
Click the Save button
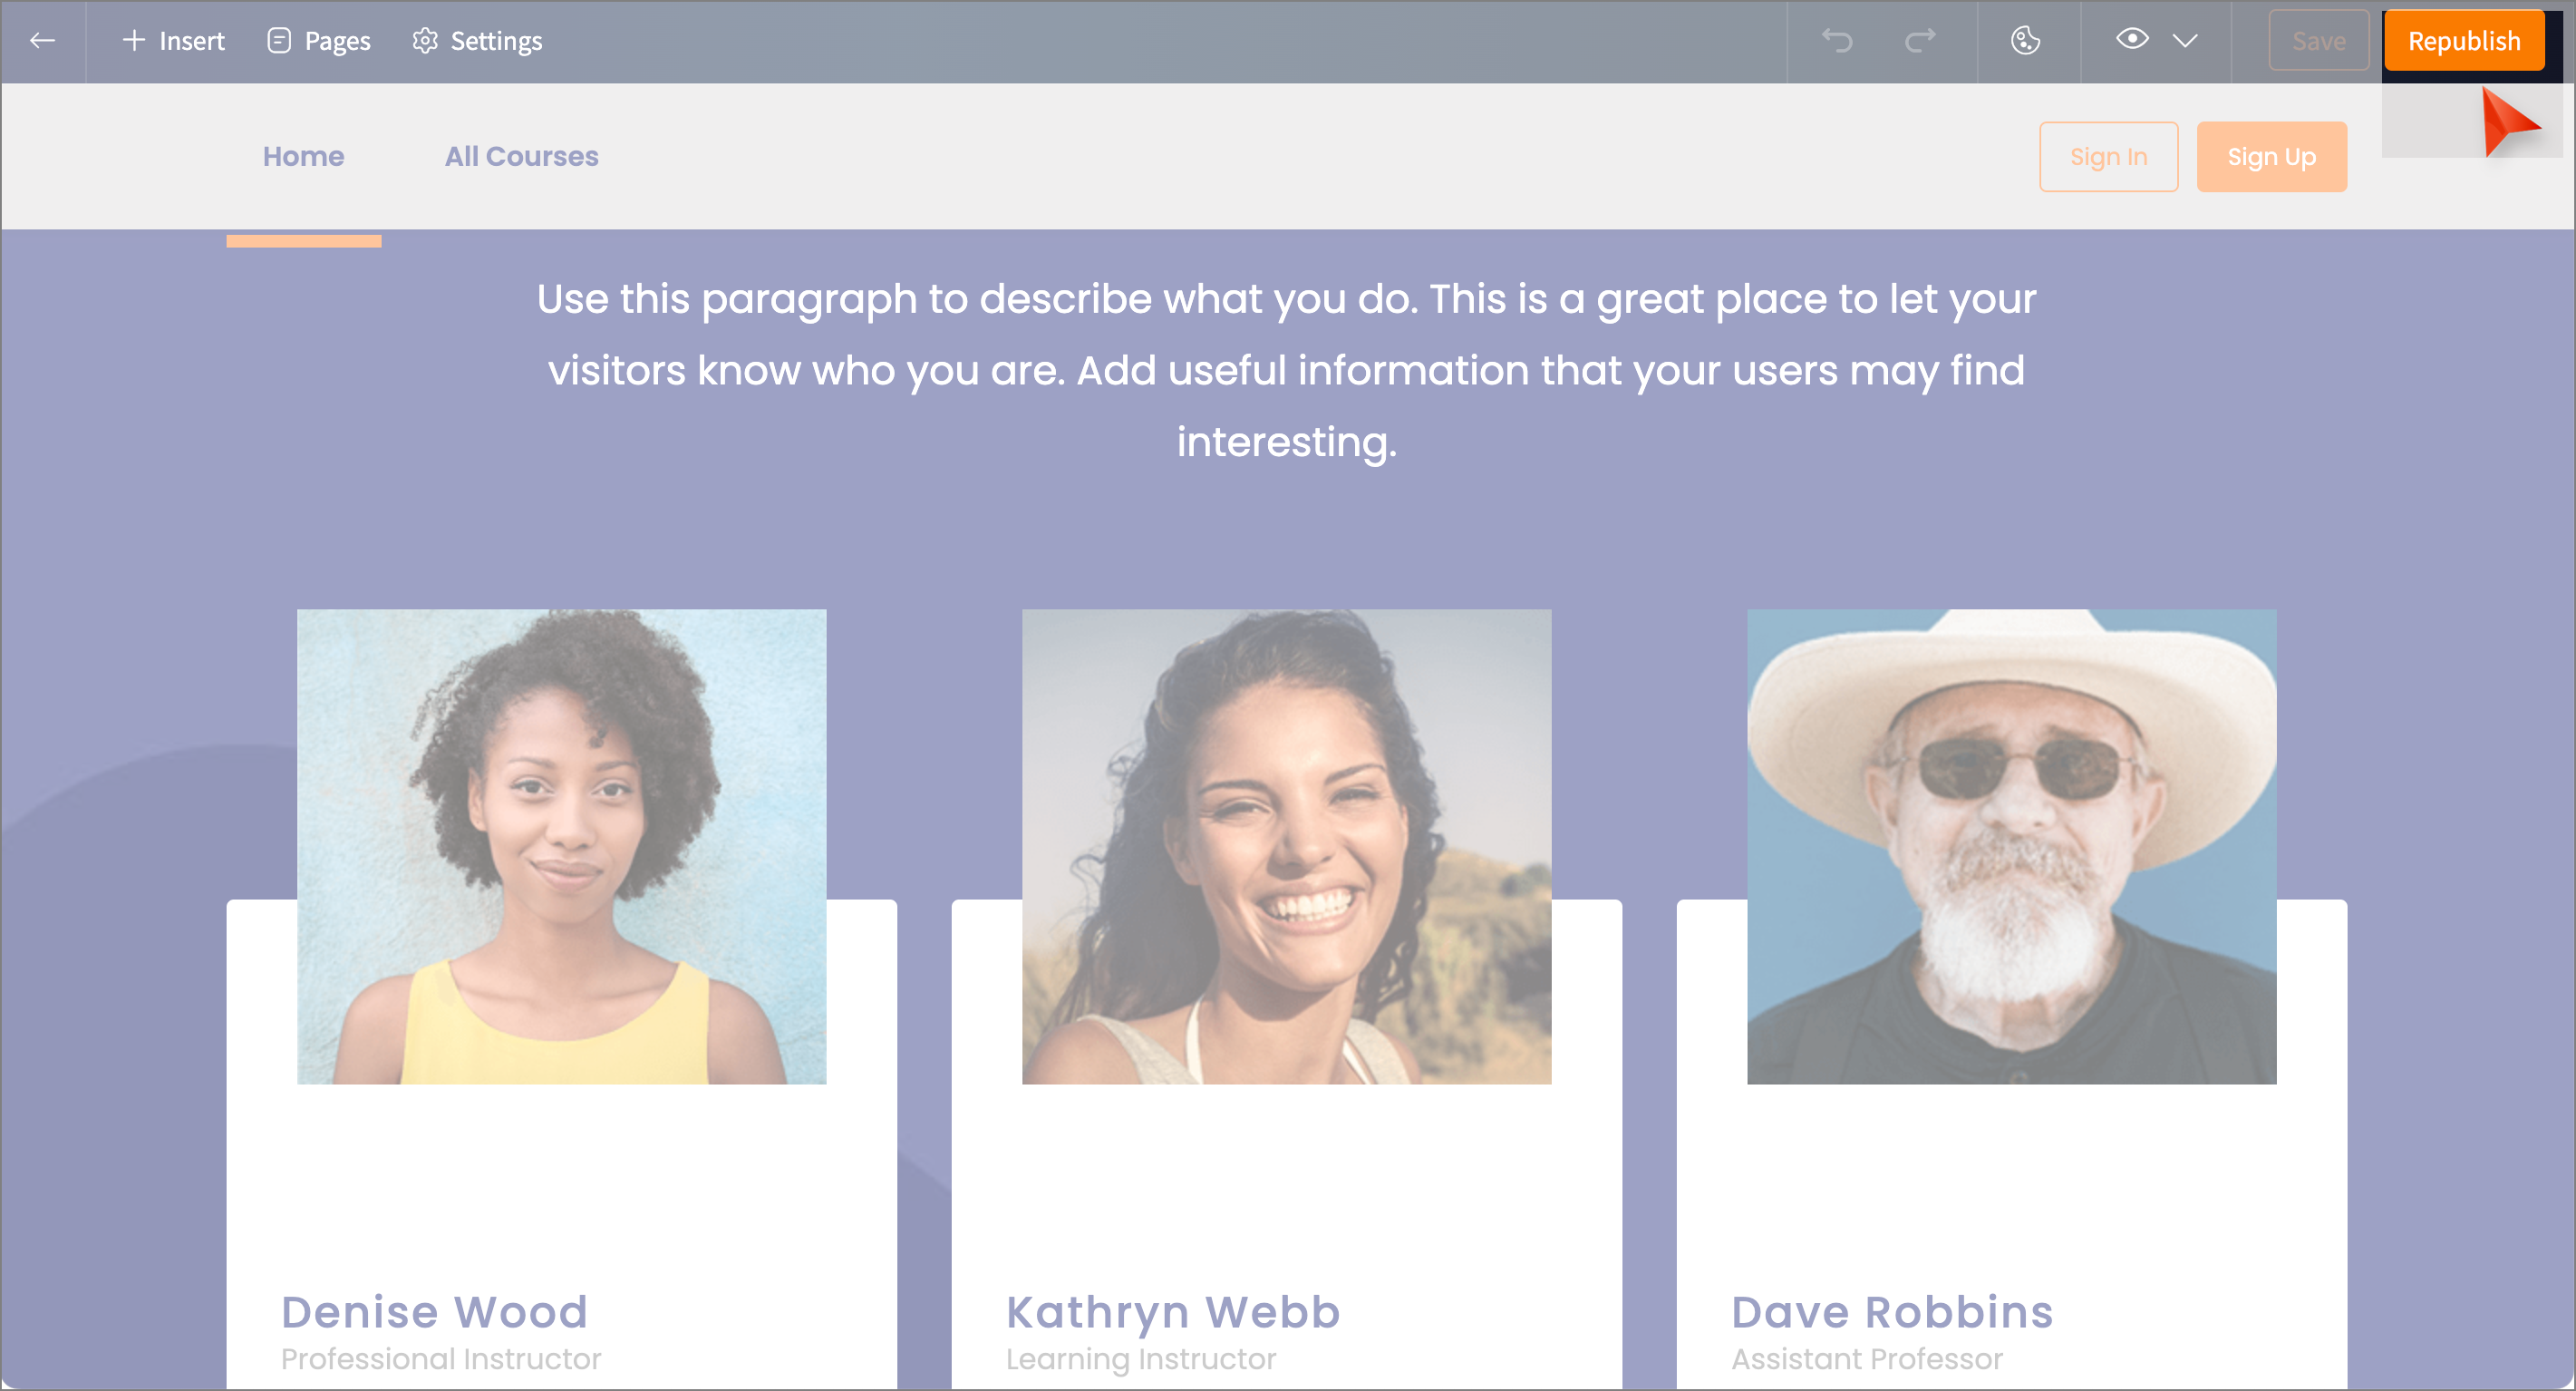point(2318,41)
